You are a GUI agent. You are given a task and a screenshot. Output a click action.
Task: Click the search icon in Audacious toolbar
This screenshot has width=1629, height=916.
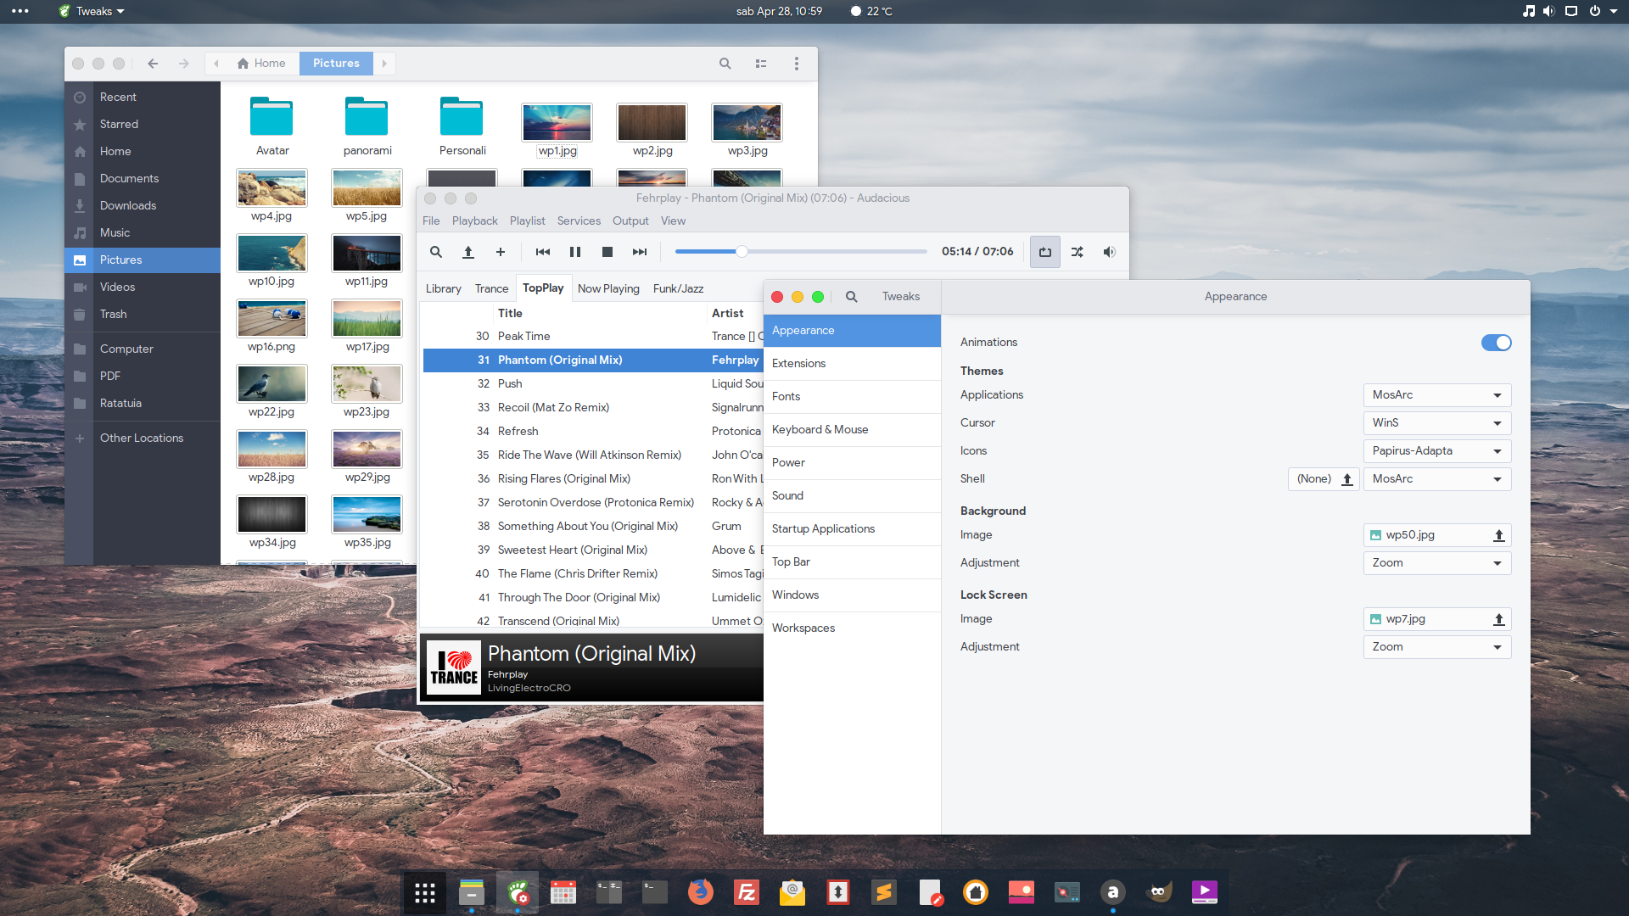coord(435,252)
